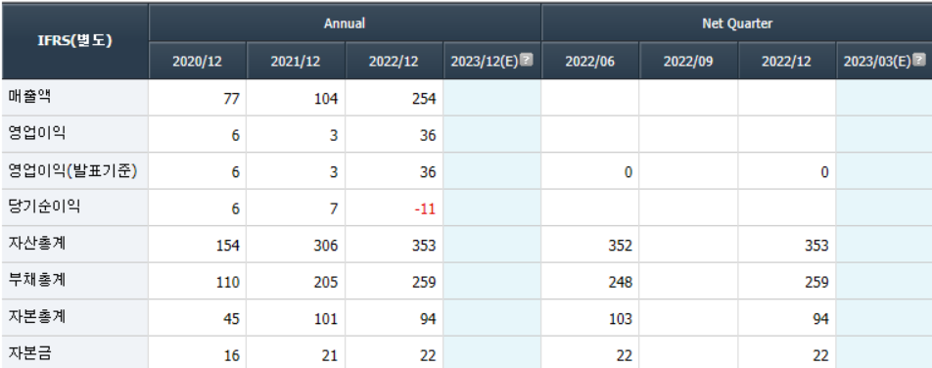Select 부채총계 value 259 for annual 2022/12
Screen dimensions: 932x368
[423, 283]
